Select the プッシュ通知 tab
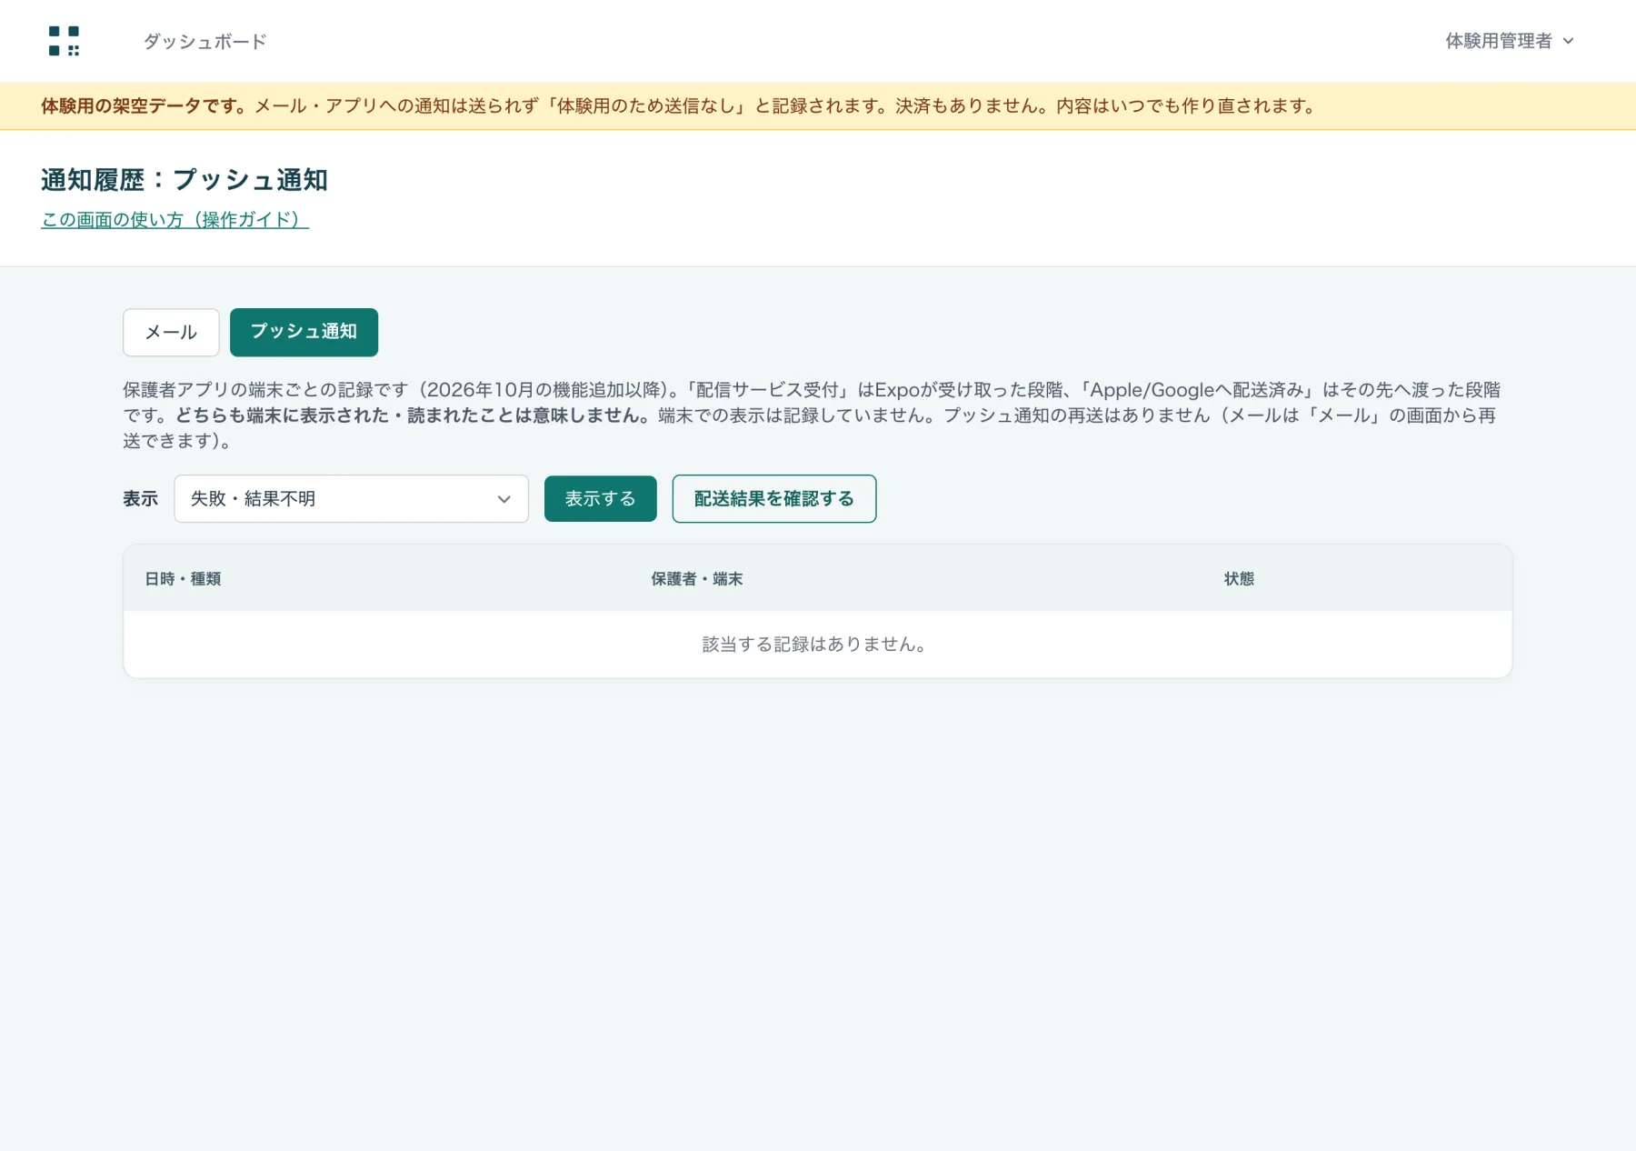Screen dimensions: 1636x1151 (x=304, y=332)
